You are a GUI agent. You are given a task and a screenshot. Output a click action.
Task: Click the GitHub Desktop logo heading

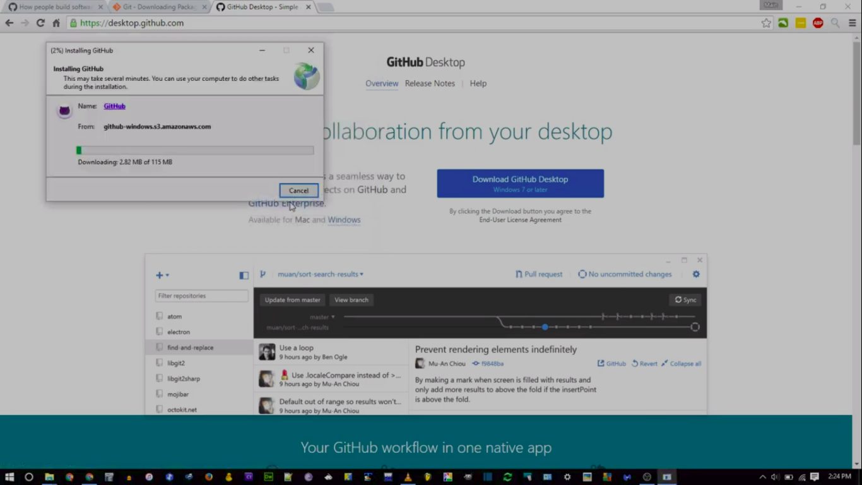click(x=425, y=63)
